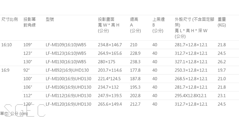Click the SGEC watermark logo
The image size is (239, 118).
[25, 110]
